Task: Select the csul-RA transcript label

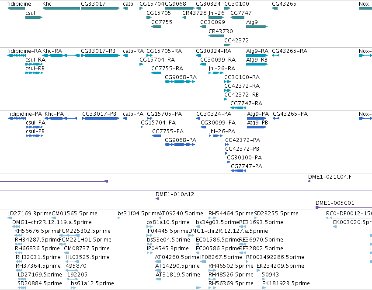Action: [35, 60]
